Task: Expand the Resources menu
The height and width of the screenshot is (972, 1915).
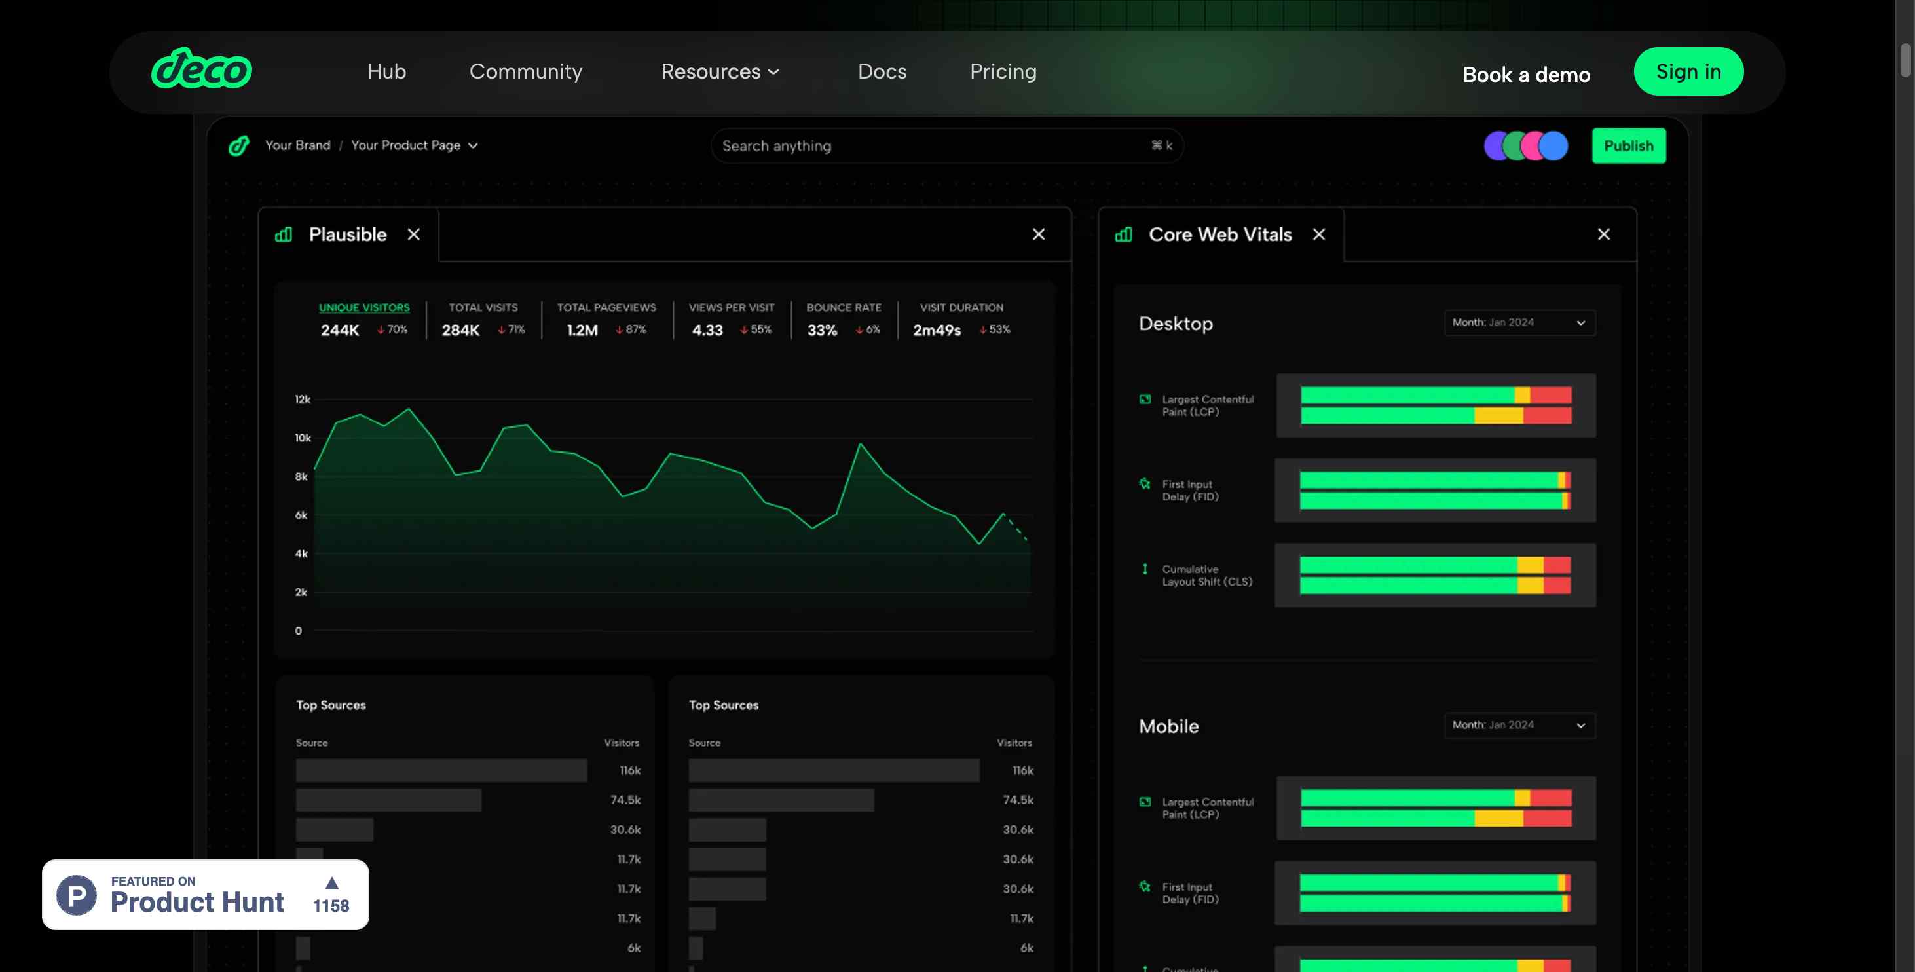Action: point(720,71)
